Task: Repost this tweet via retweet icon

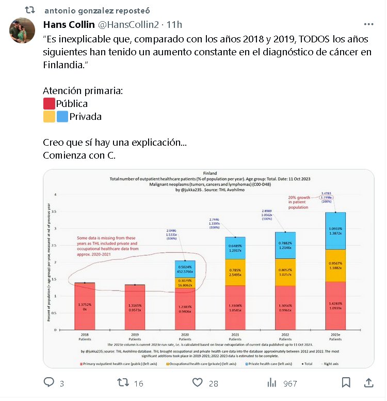Action: point(123,383)
